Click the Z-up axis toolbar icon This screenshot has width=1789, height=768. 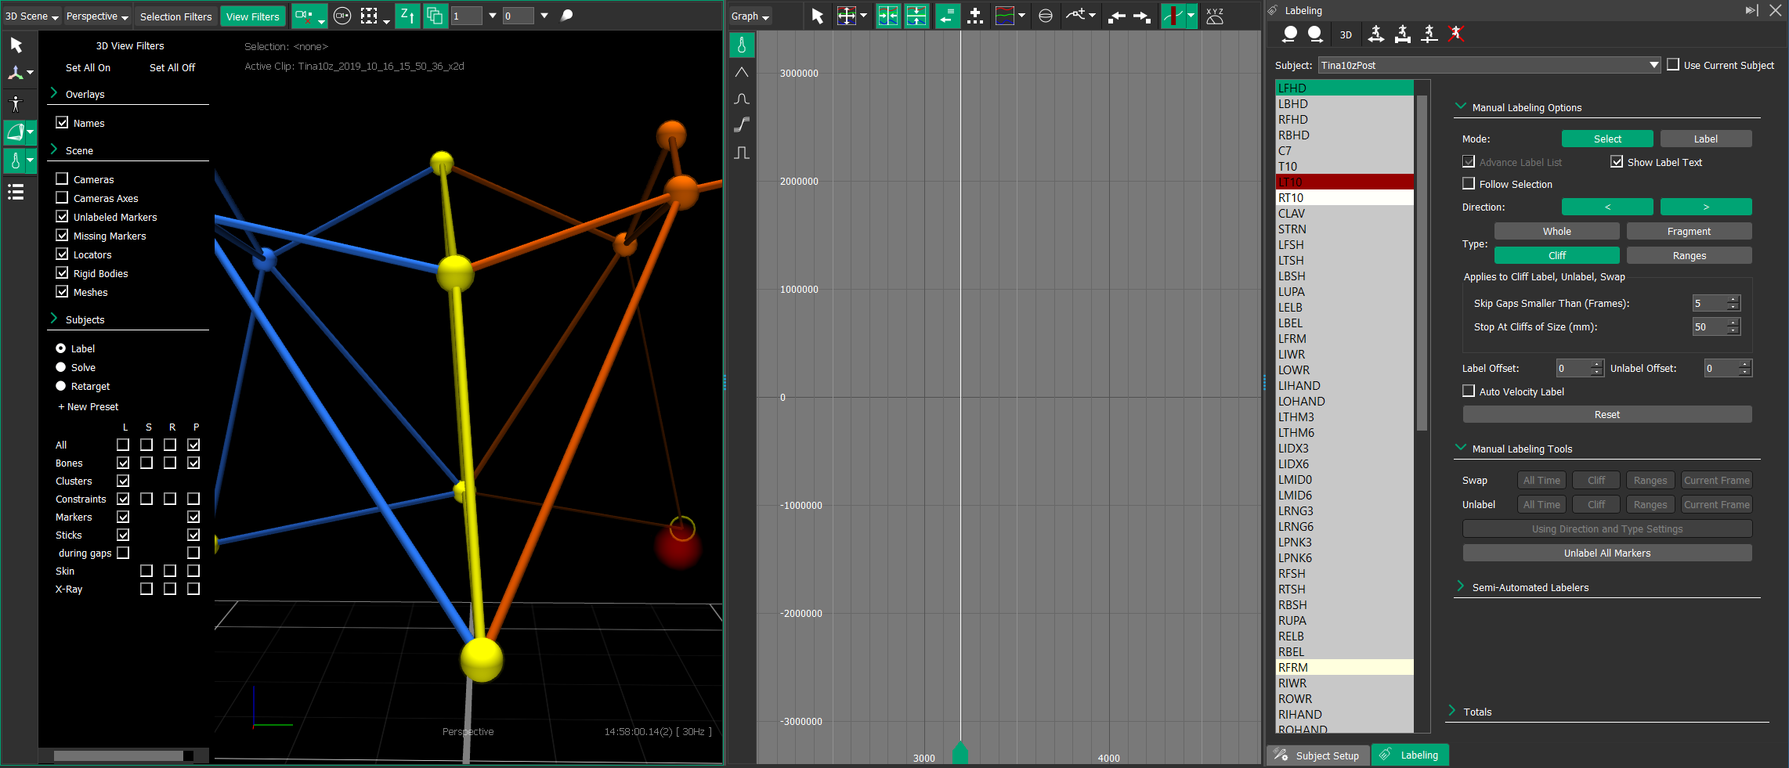click(407, 16)
